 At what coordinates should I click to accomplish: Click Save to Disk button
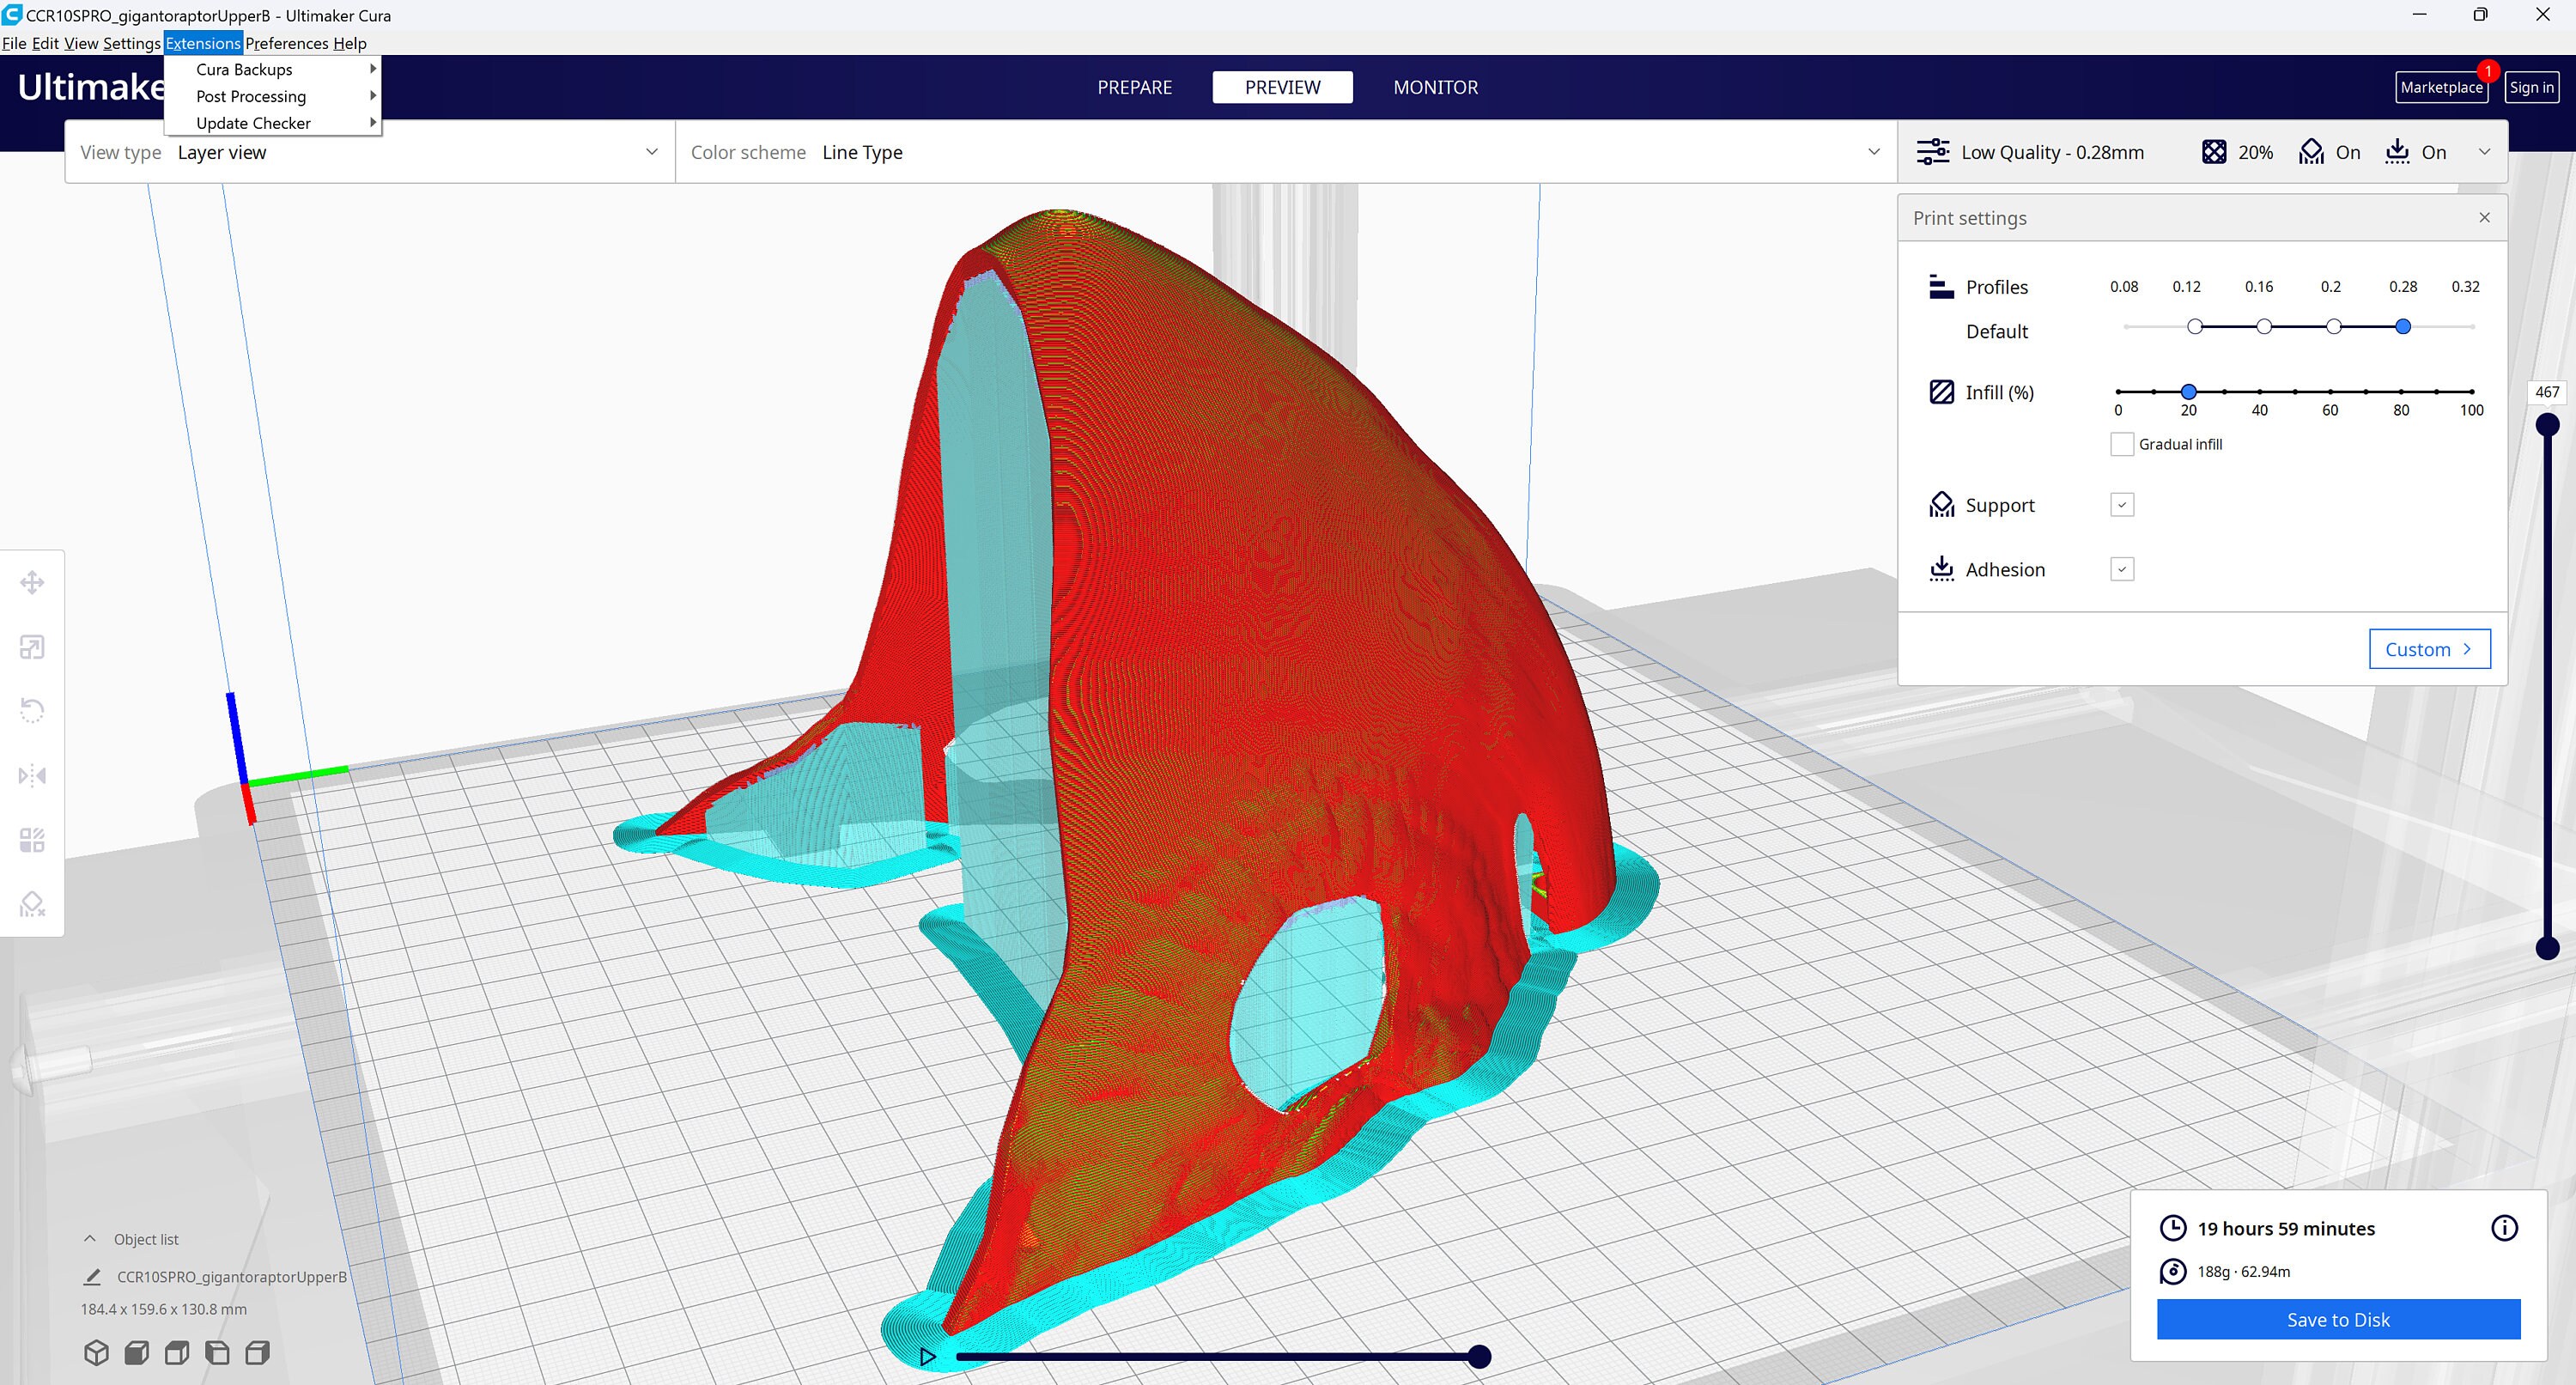pos(2338,1319)
